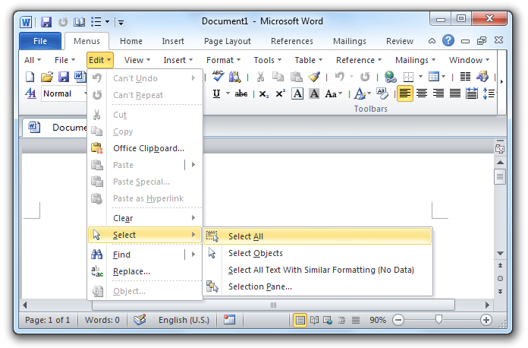Click the Insert Hyperlink globe icon
528x348 pixels.
[x=390, y=77]
